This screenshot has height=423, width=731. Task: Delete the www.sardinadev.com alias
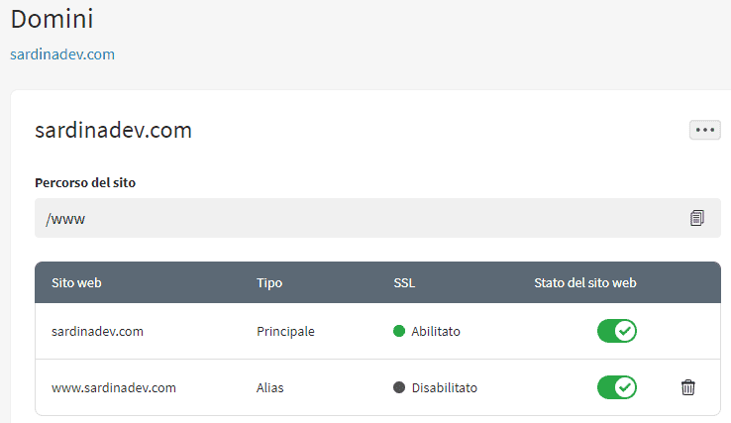[688, 387]
